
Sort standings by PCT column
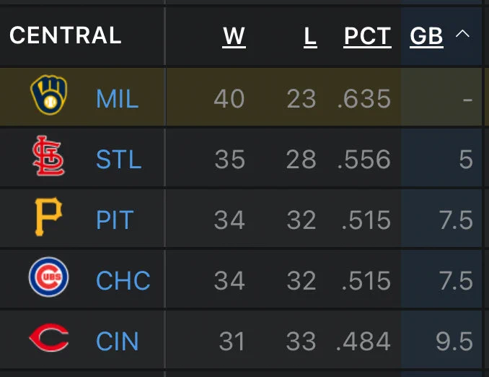coord(367,36)
